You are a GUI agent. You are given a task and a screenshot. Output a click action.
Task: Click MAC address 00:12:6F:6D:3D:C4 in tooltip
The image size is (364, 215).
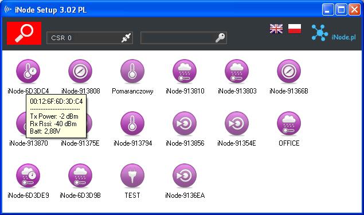[x=56, y=101]
